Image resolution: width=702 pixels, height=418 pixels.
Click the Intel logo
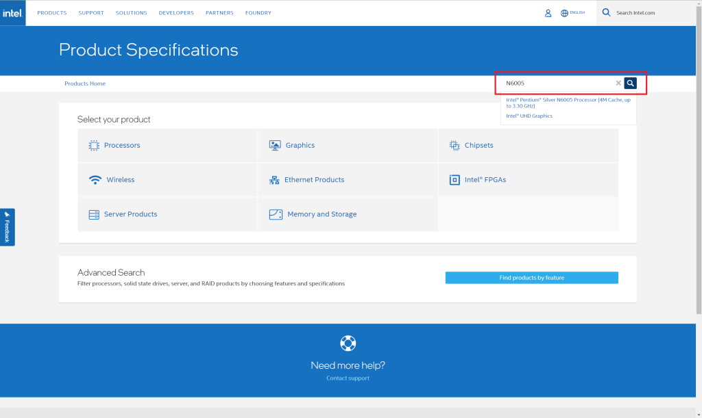[12, 13]
